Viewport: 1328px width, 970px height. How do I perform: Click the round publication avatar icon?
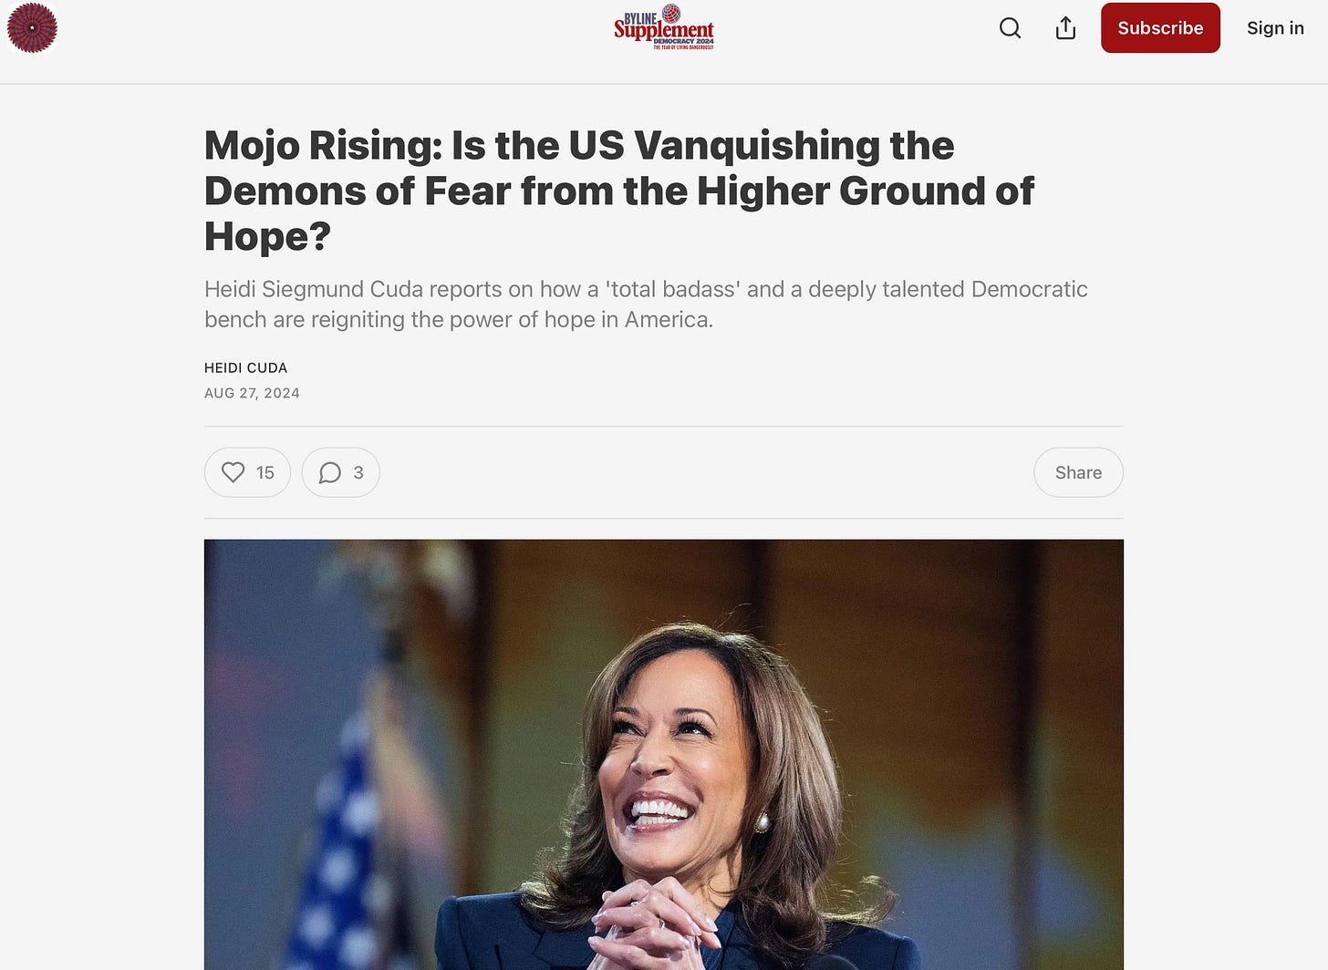[32, 27]
